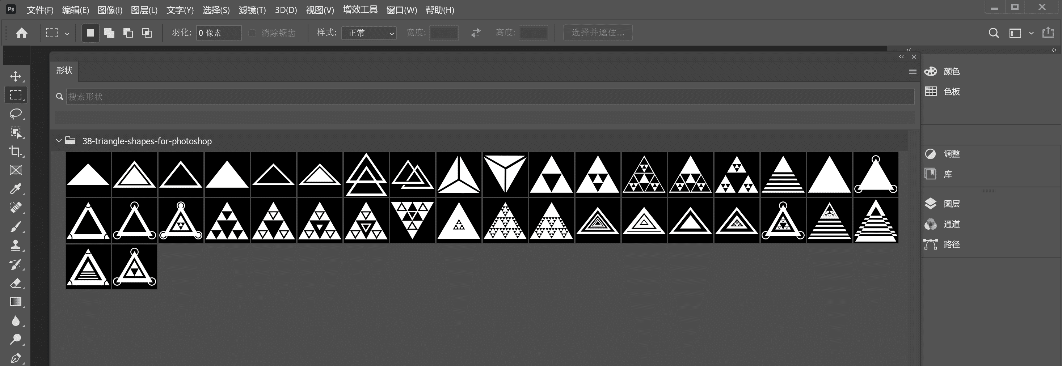Click the Select and Mask (选择并遮住) button

(x=598, y=33)
